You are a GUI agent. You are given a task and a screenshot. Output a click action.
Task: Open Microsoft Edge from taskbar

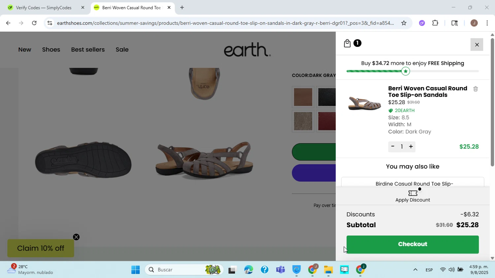(x=248, y=270)
